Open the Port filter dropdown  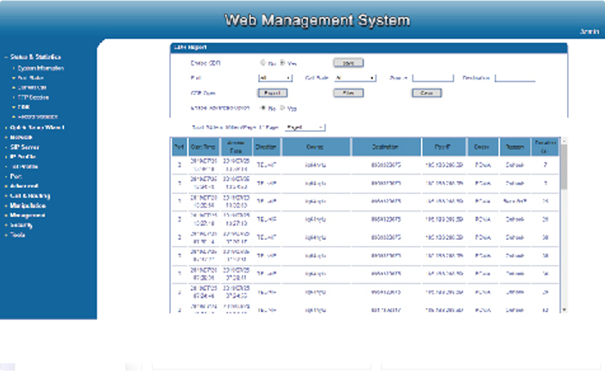[x=275, y=78]
